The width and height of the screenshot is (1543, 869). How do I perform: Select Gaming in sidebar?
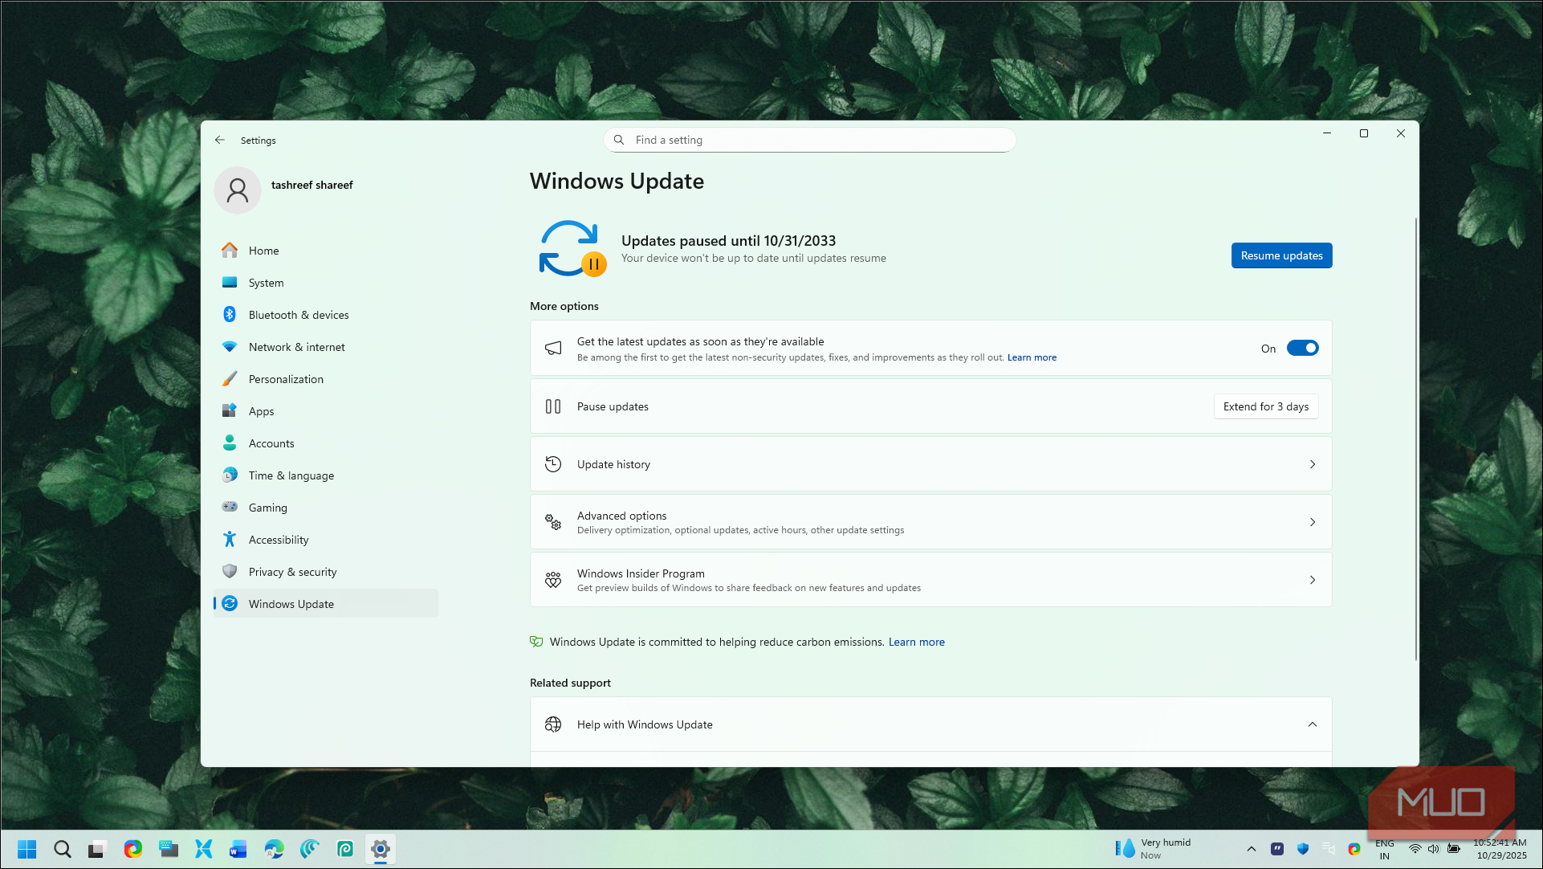pos(326,508)
